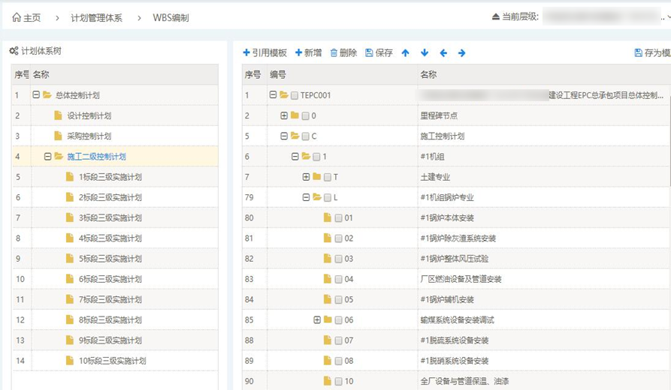Click the 引用模板 button
Image resolution: width=671 pixels, height=390 pixels.
(264, 52)
